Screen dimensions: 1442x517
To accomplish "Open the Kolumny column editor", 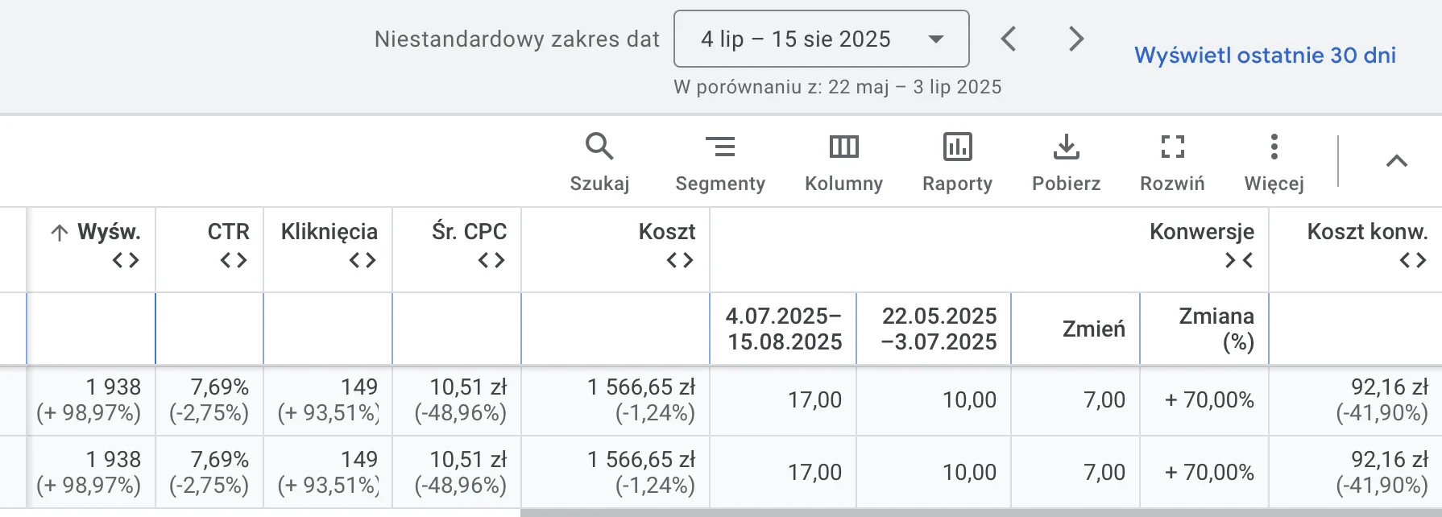I will [x=843, y=162].
